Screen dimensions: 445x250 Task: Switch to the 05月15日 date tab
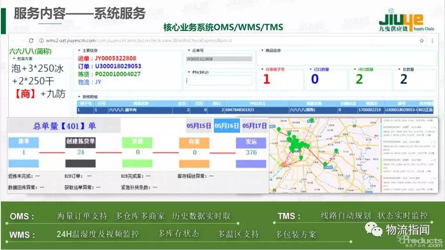coord(199,125)
